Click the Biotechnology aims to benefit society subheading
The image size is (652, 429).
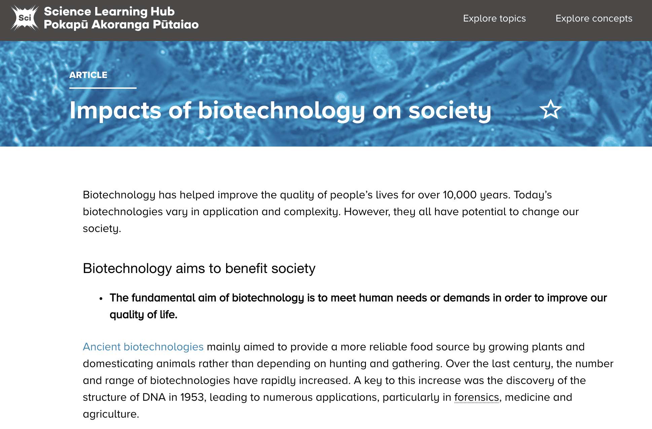click(x=199, y=268)
